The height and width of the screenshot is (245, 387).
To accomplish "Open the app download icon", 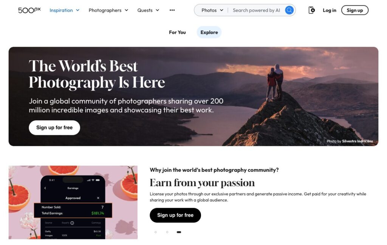I will [x=311, y=10].
